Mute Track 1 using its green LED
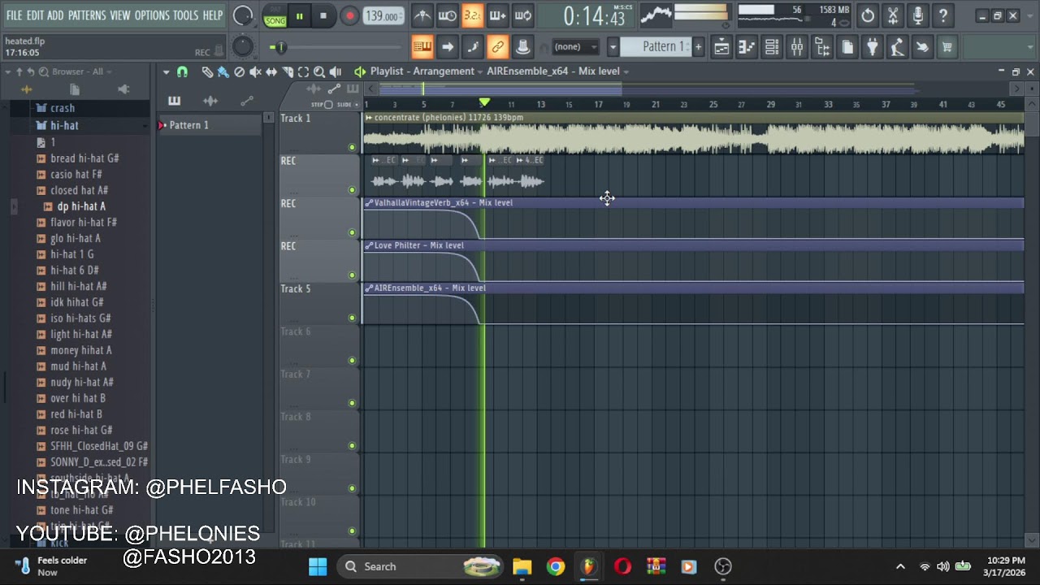This screenshot has height=585, width=1040. click(352, 147)
